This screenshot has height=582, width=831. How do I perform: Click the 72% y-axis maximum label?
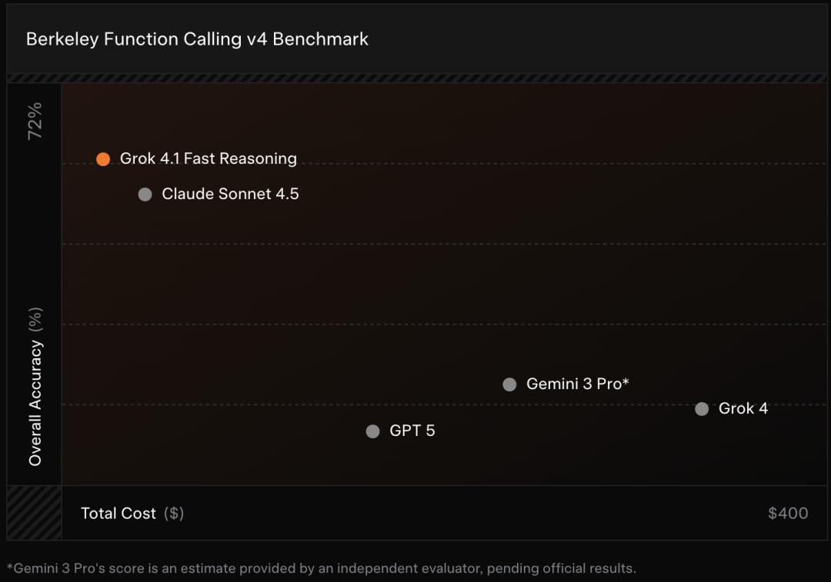(35, 121)
